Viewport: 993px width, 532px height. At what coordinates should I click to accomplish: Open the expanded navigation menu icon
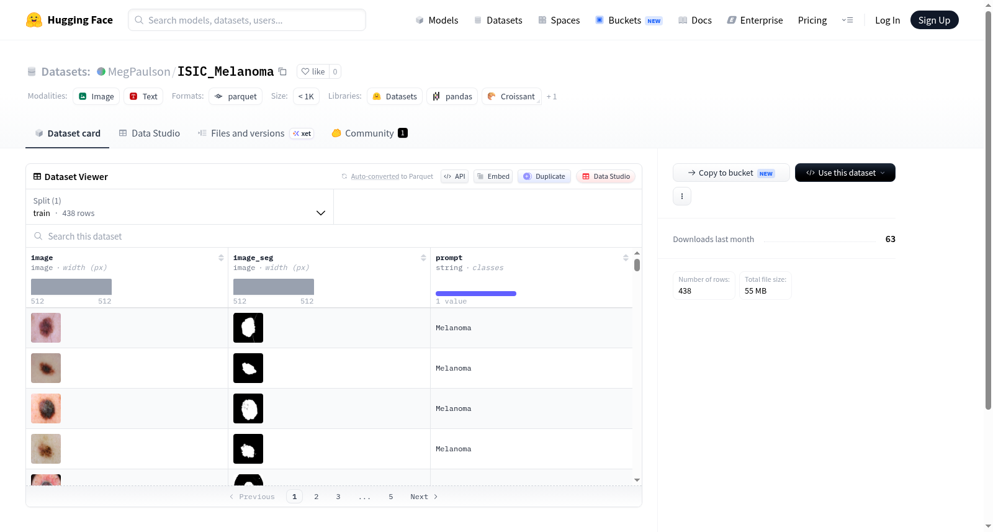coord(847,20)
